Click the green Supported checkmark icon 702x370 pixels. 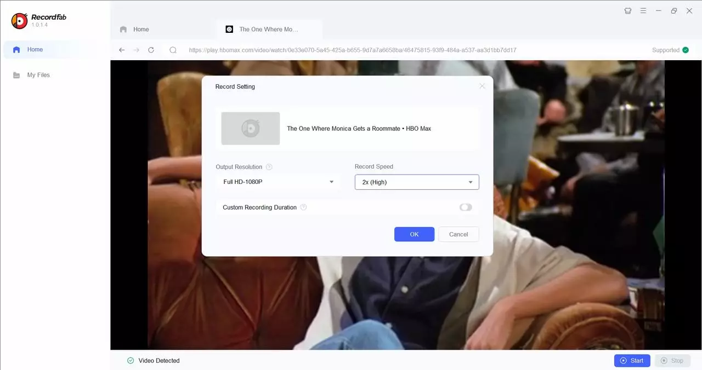(685, 50)
